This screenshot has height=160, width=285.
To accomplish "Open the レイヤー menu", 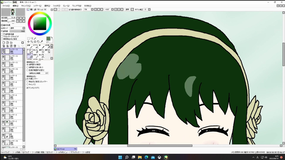I will pos(37,6).
